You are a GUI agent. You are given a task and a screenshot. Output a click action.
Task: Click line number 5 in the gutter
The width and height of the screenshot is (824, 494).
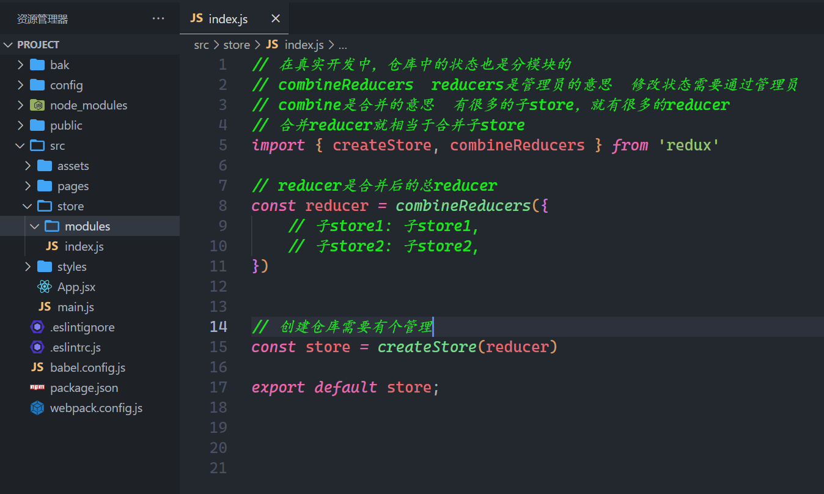(x=223, y=145)
